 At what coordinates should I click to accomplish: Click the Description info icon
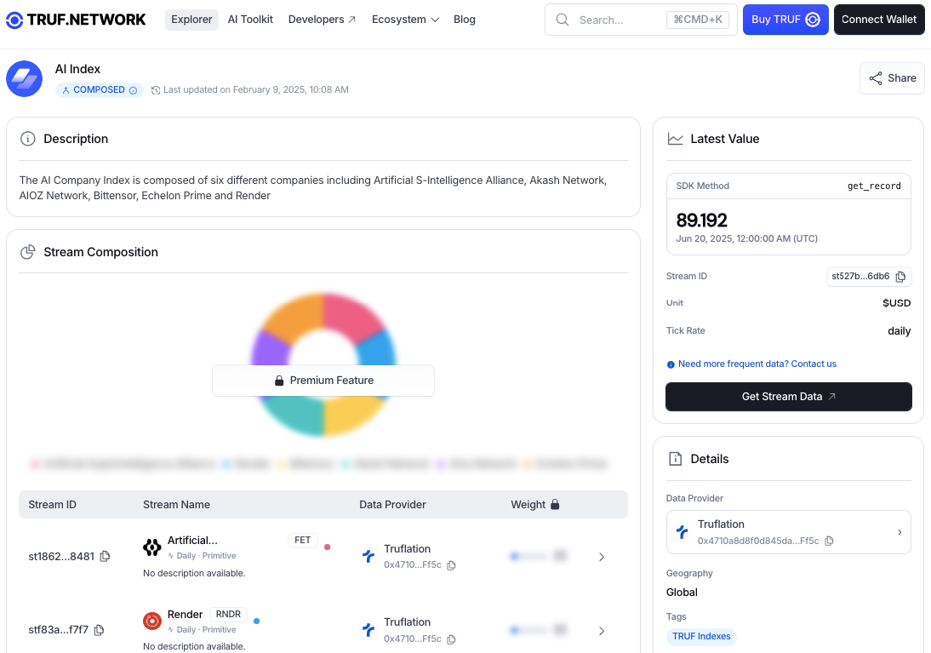(x=28, y=139)
